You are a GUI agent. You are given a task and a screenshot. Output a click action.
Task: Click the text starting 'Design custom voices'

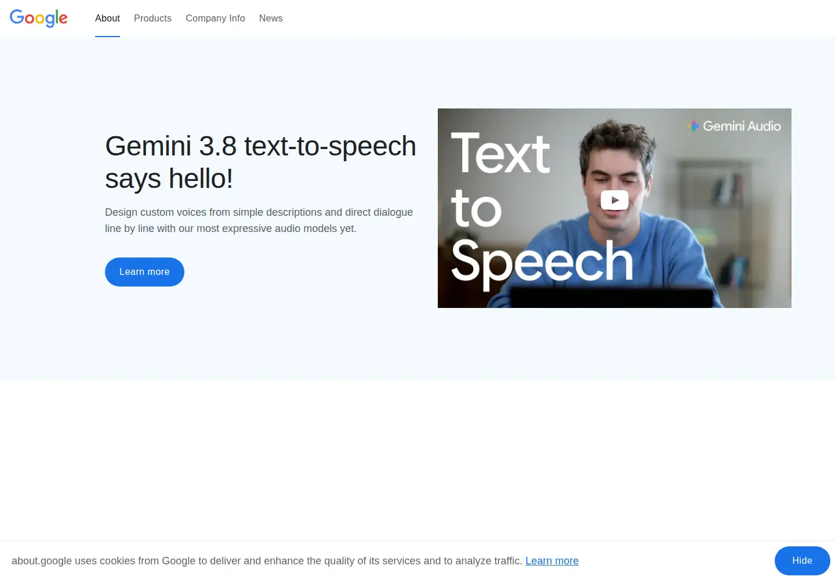coord(259,220)
